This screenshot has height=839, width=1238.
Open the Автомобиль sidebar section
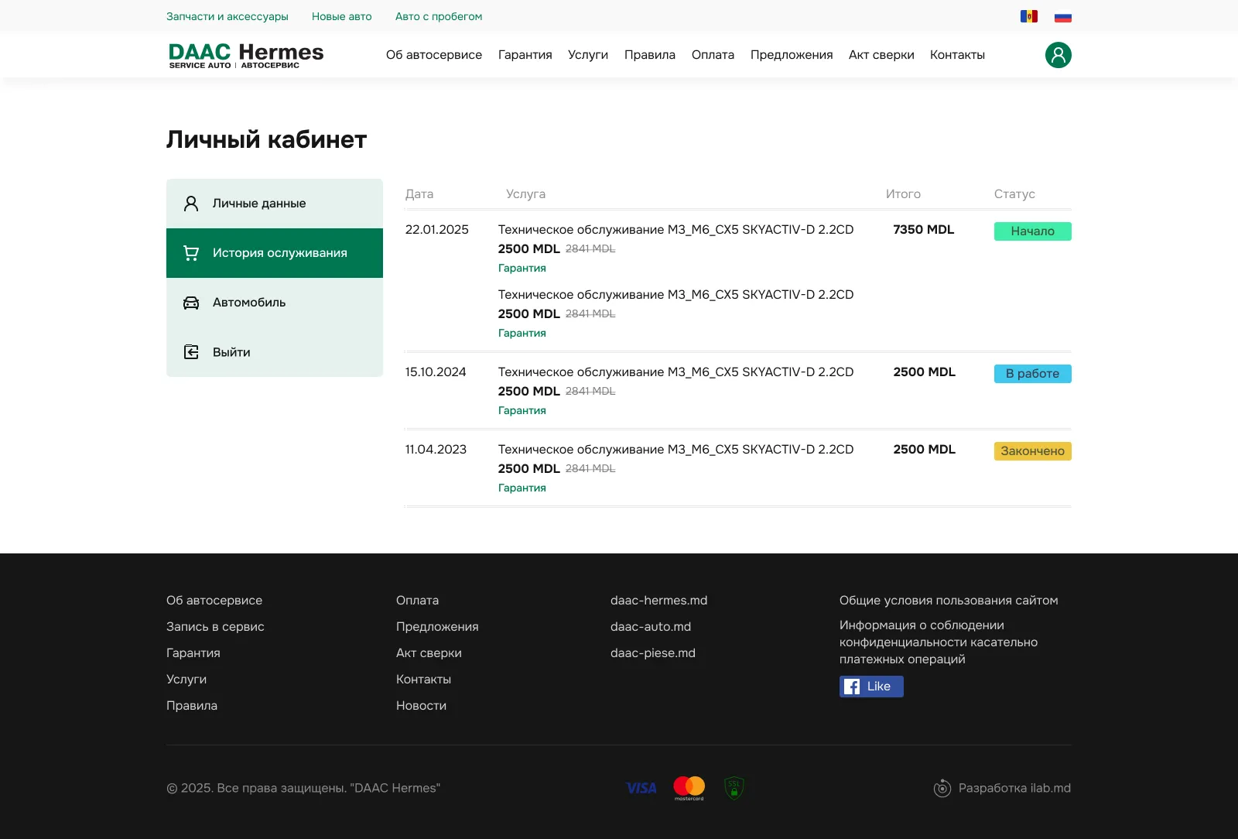click(249, 303)
